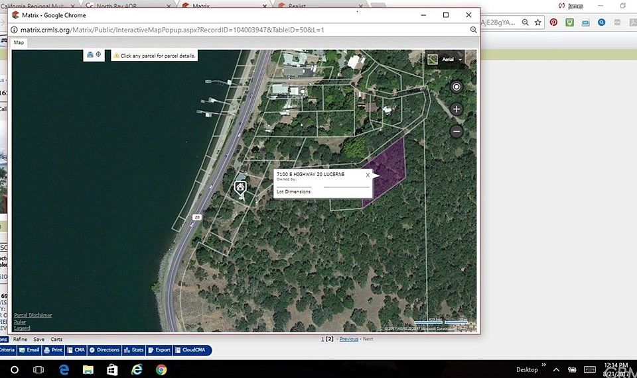Open Task View from the taskbar

pos(38,369)
